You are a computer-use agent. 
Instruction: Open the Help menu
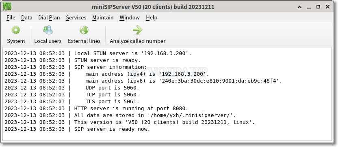(x=152, y=18)
